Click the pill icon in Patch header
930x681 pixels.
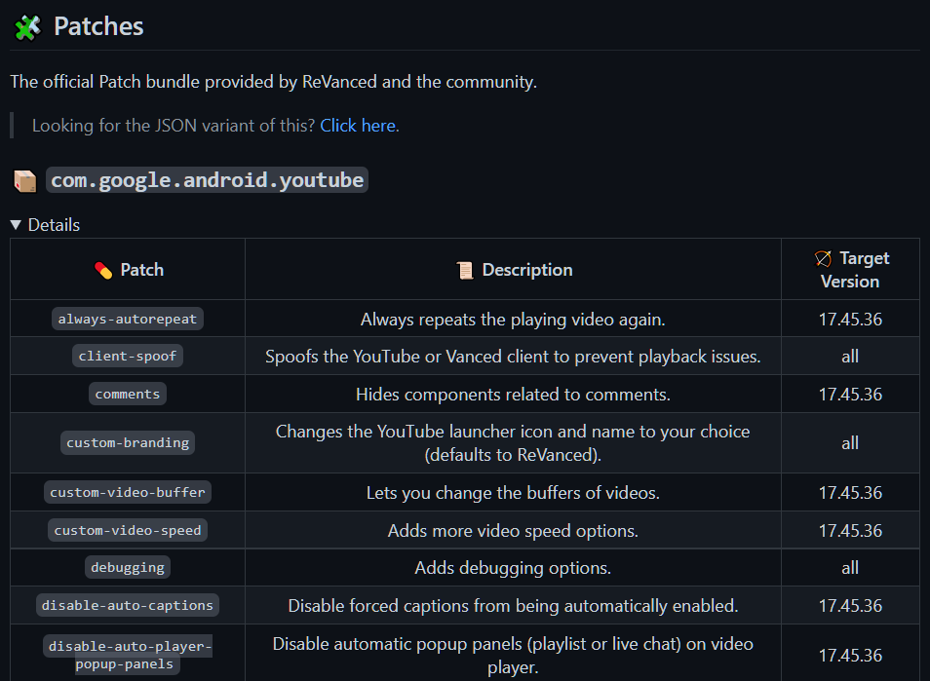(x=103, y=270)
